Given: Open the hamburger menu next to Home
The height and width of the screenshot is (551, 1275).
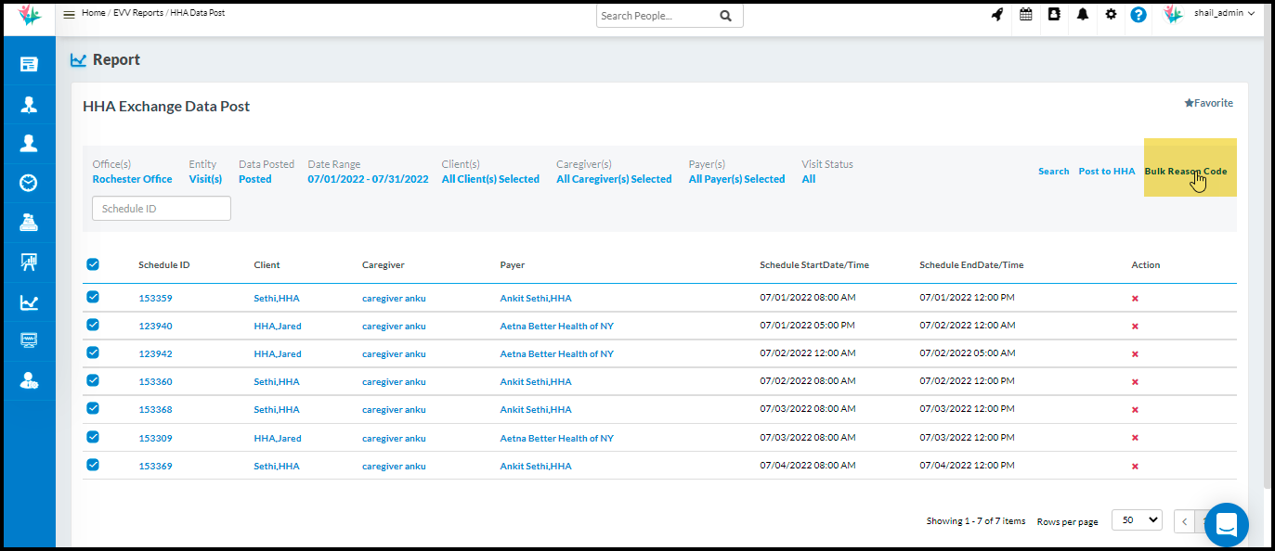Looking at the screenshot, I should tap(69, 15).
